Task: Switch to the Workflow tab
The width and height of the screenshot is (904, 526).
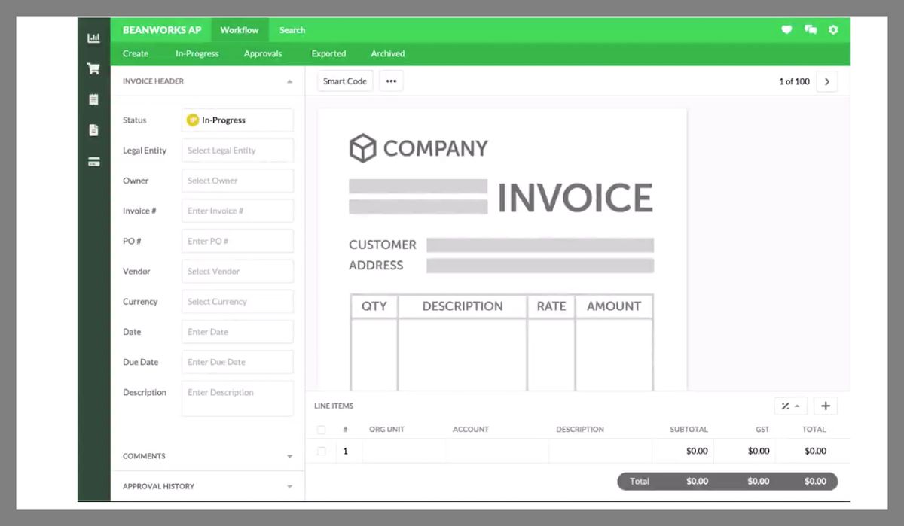Action: tap(240, 30)
